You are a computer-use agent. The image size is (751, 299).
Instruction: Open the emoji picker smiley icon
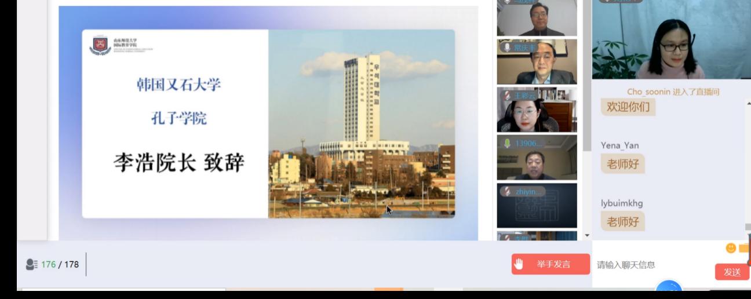(x=731, y=248)
